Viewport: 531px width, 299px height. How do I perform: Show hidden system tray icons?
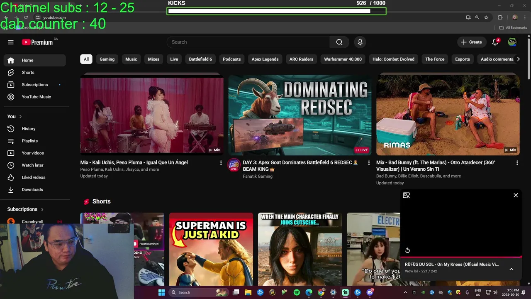pyautogui.click(x=405, y=292)
